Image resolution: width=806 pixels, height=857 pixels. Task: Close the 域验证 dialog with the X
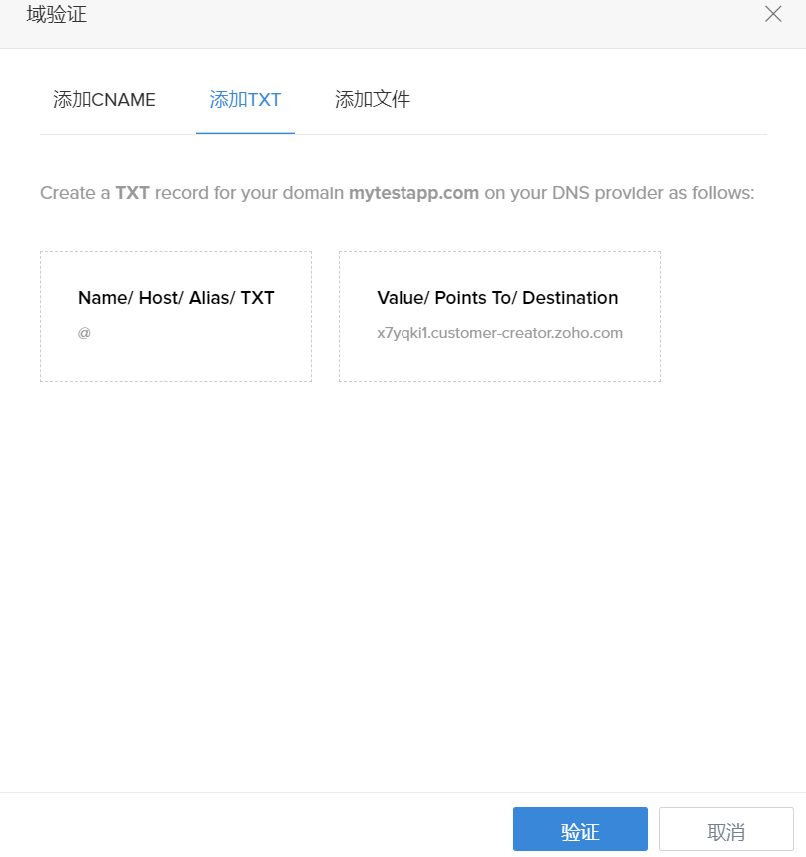coord(773,14)
